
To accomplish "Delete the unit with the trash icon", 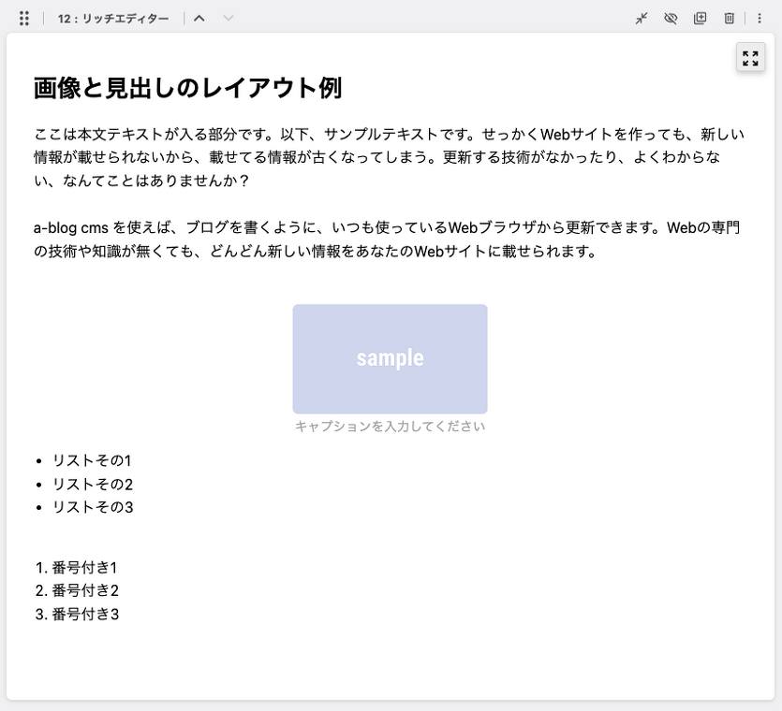I will coord(729,19).
